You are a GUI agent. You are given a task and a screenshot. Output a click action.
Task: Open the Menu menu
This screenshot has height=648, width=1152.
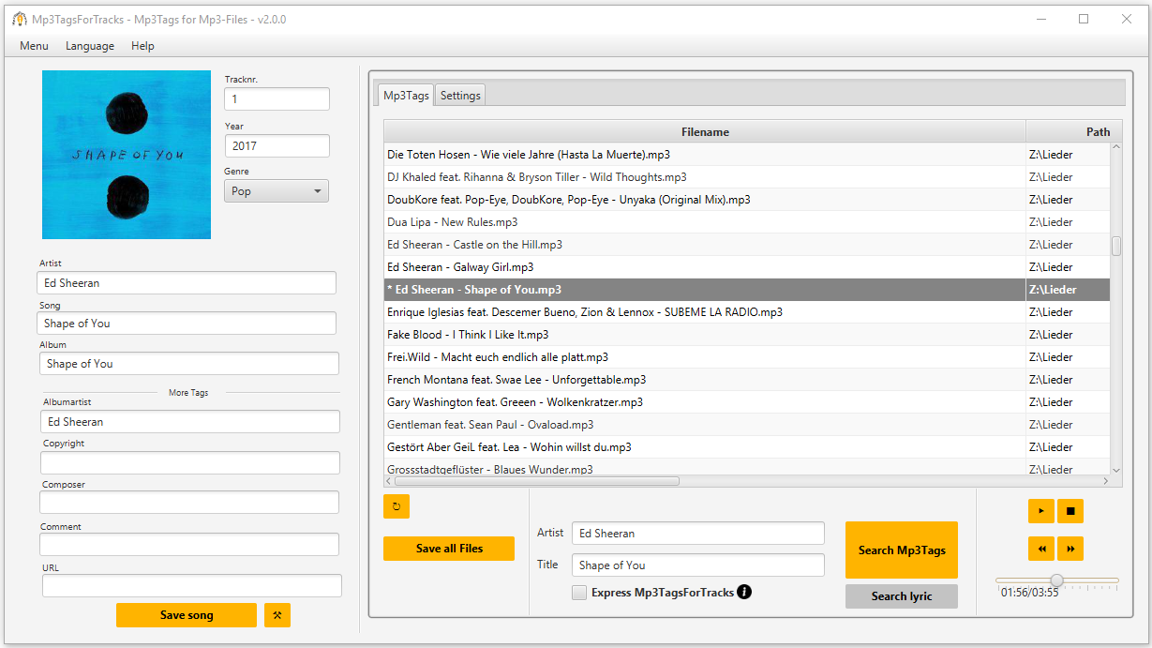tap(34, 46)
